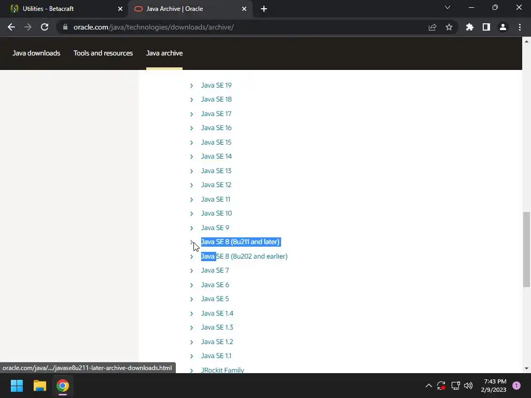Click the chevron beside Java SE 9
Image resolution: width=531 pixels, height=398 pixels.
[191, 228]
